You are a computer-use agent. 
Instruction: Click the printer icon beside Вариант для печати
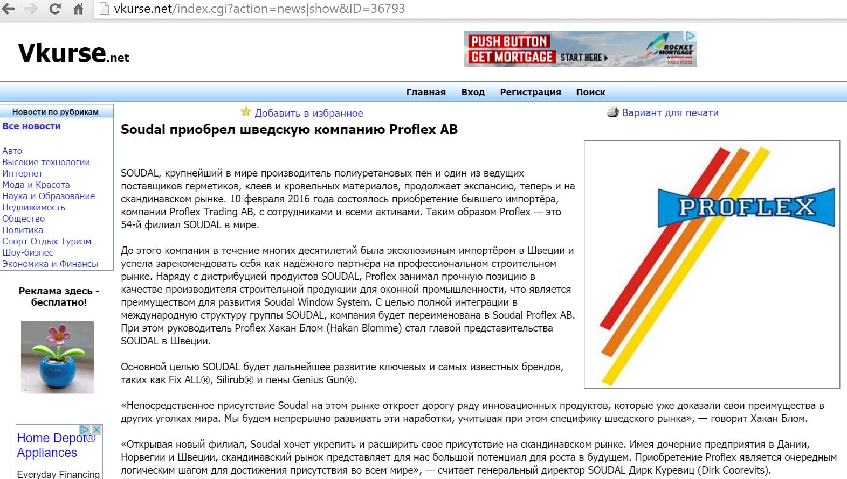pyautogui.click(x=613, y=112)
